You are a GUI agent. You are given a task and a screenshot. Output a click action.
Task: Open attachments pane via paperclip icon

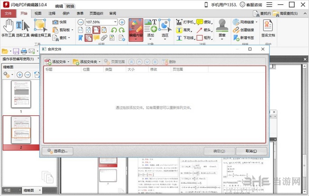click(x=104, y=38)
